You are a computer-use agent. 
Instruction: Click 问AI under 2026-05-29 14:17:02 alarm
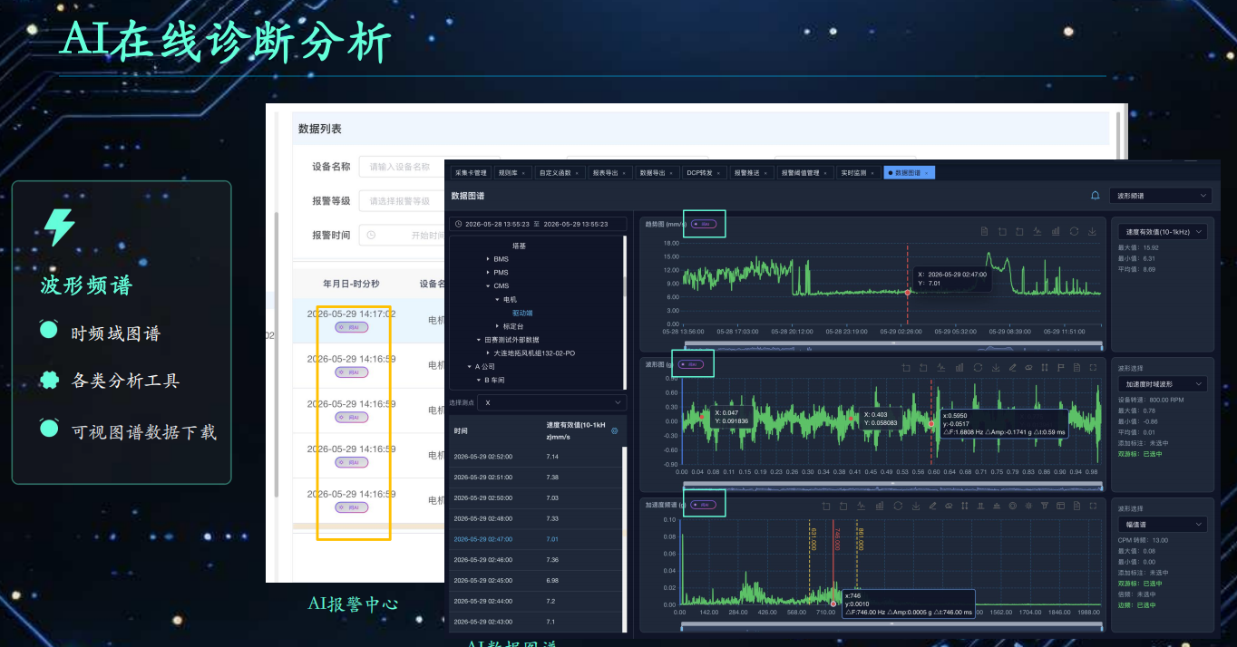coord(351,327)
